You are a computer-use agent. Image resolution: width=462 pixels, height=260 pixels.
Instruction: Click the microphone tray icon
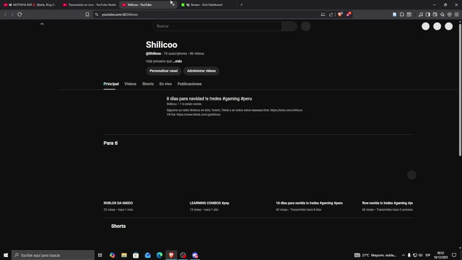pos(409,255)
